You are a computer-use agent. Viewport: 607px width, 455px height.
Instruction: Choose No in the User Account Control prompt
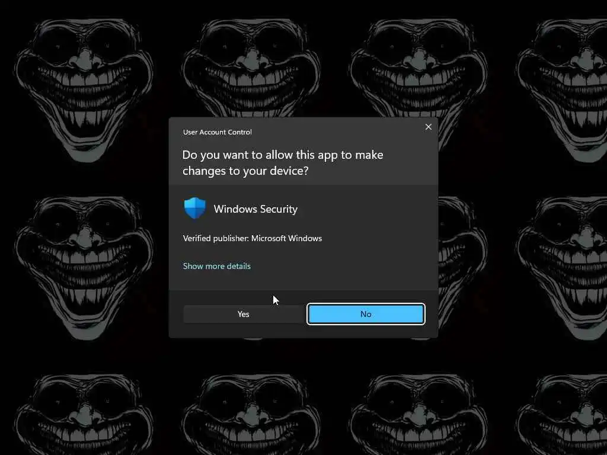366,314
